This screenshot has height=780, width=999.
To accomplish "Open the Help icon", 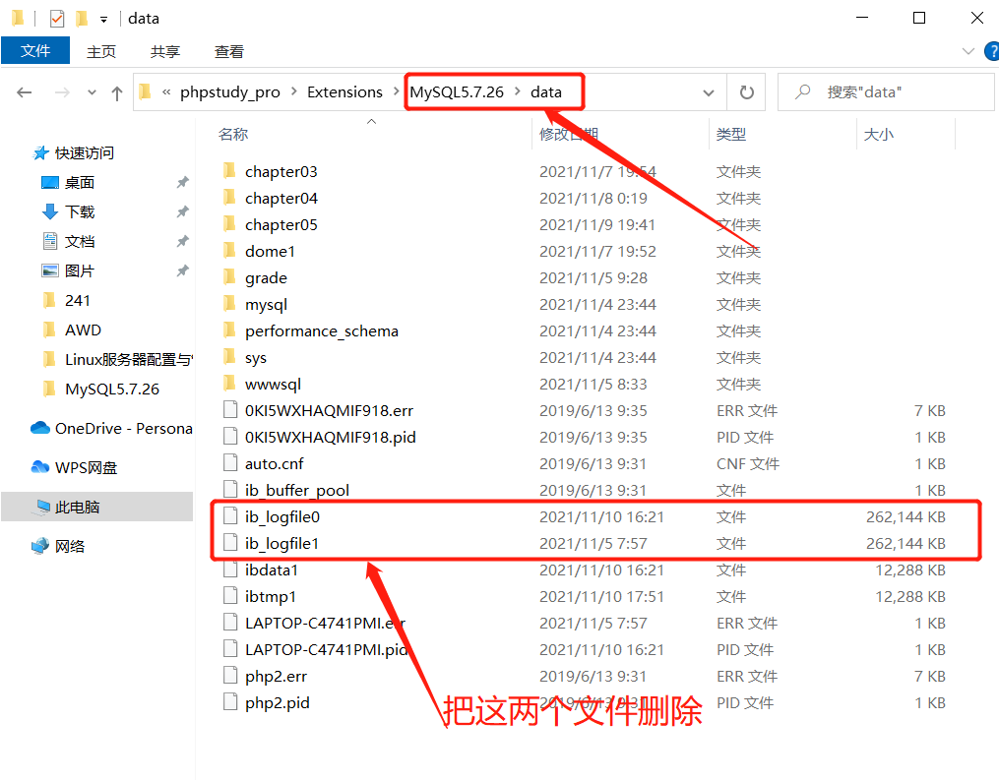I will click(x=992, y=51).
